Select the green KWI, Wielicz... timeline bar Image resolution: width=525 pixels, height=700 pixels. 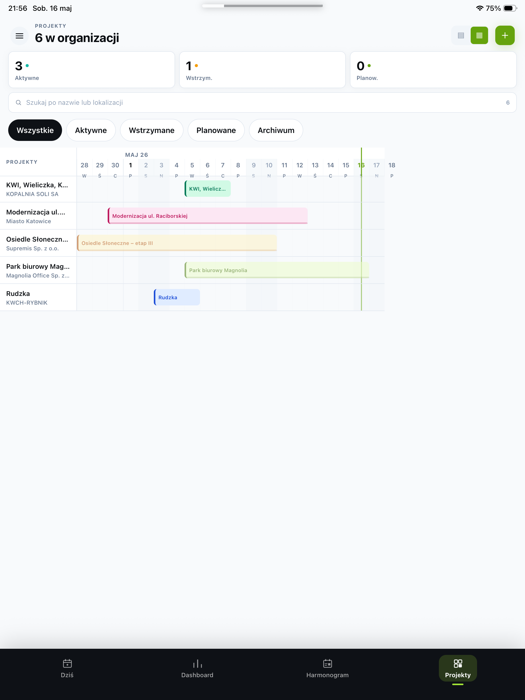pyautogui.click(x=208, y=189)
